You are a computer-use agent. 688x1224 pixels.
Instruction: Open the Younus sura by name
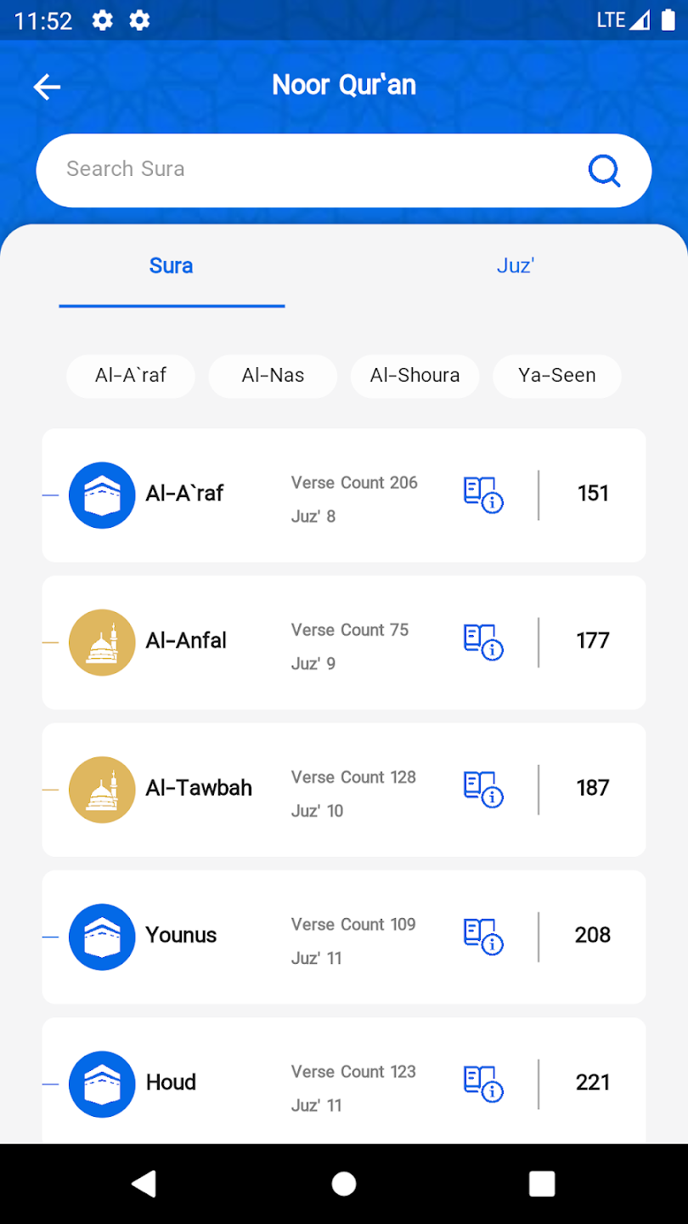181,935
